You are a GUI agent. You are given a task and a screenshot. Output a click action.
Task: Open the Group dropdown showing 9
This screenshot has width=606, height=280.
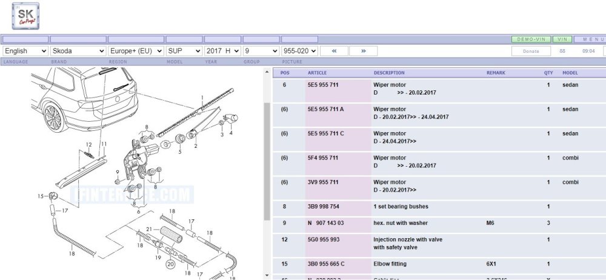261,51
